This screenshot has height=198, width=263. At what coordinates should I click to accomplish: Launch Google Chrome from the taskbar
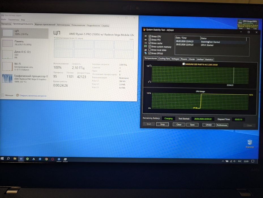46,159
